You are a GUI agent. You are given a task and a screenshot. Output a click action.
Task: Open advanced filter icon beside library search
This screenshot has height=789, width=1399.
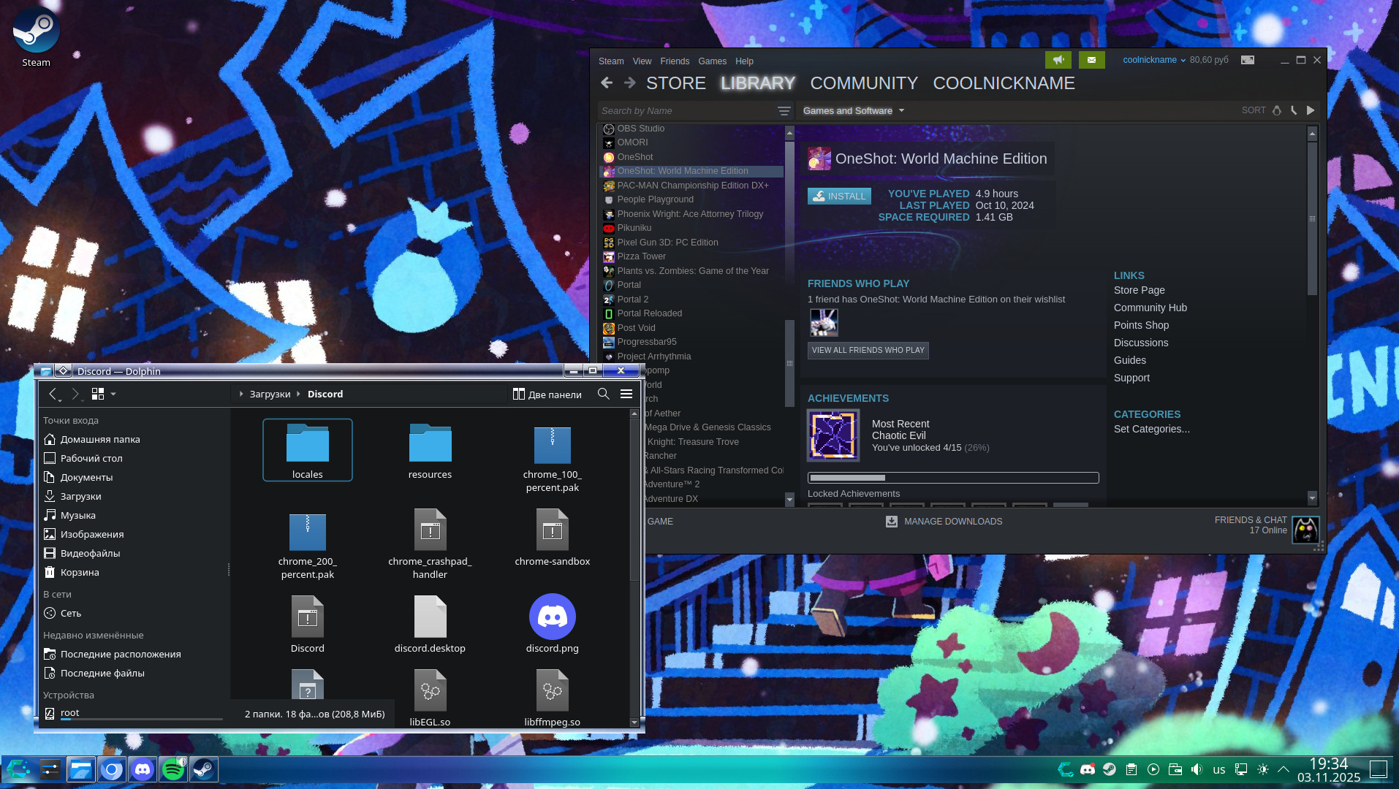click(784, 111)
